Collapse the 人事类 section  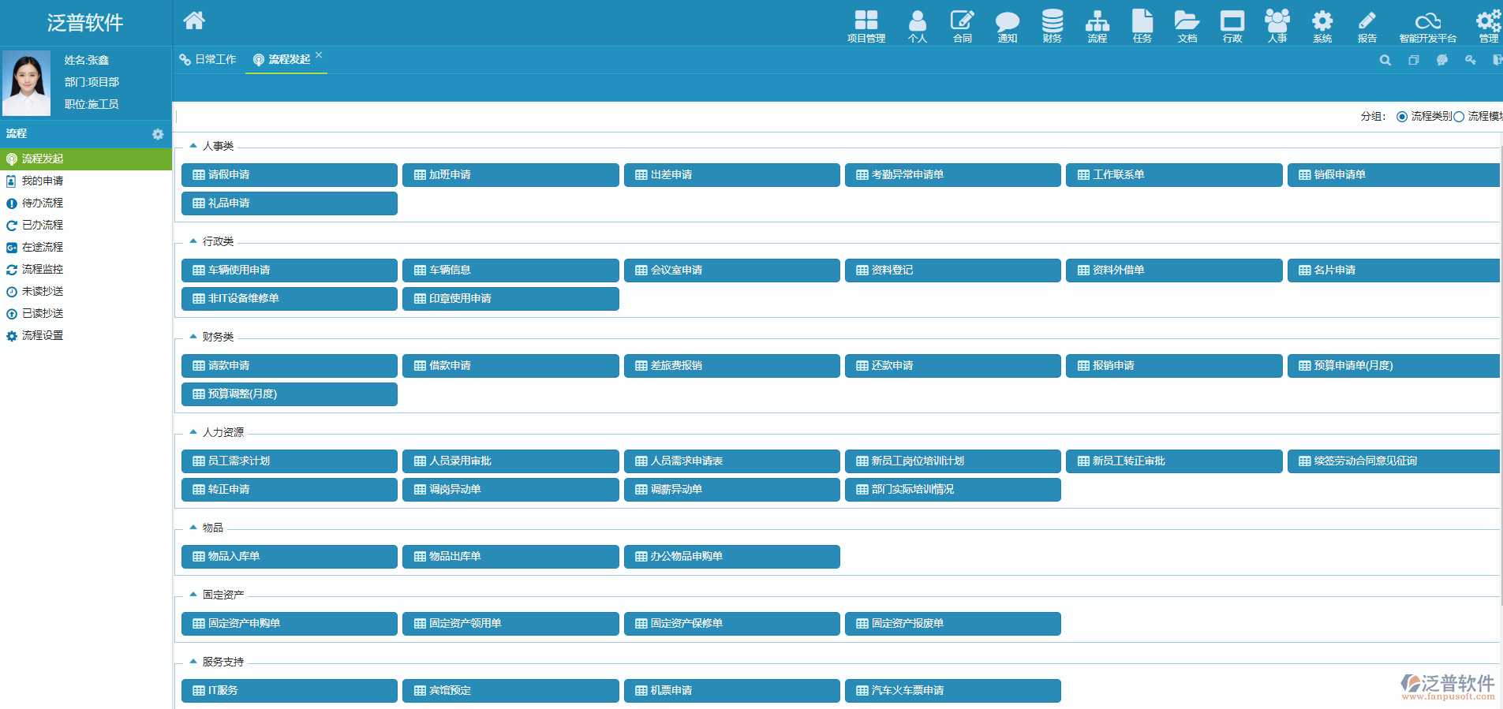[193, 146]
